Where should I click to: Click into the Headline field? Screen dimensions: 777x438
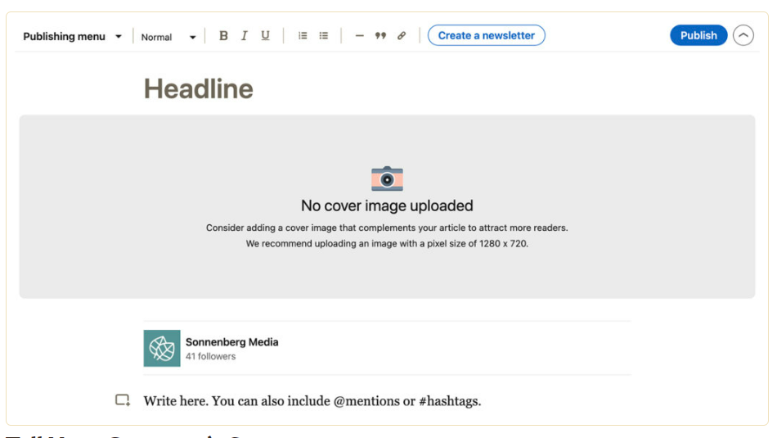[199, 88]
